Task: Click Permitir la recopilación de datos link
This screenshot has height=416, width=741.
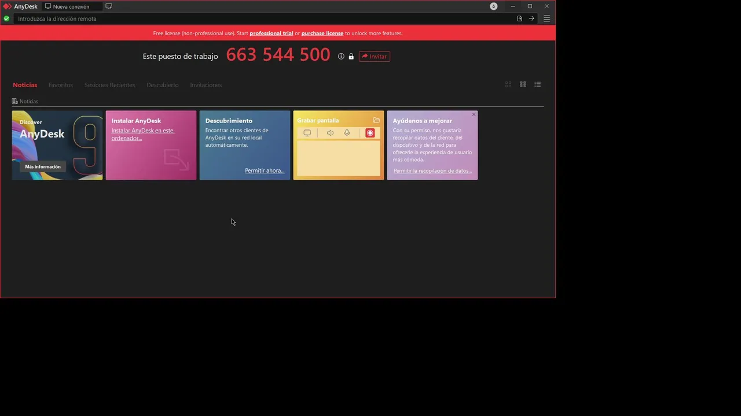Action: point(432,170)
